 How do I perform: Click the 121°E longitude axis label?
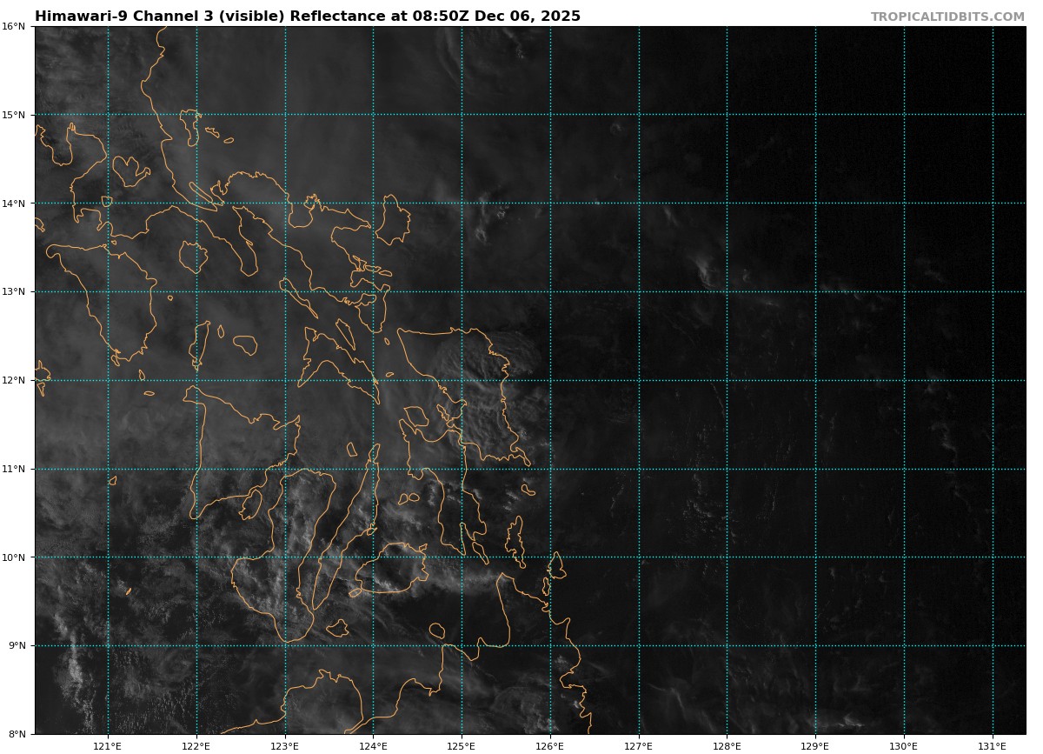[108, 745]
